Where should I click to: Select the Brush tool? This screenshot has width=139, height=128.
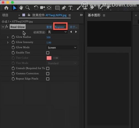coord(79,8)
